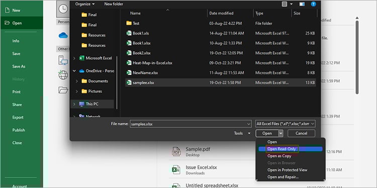This screenshot has width=377, height=188.
Task: Click Export in Excel's backstage sidebar
Action: click(x=18, y=117)
